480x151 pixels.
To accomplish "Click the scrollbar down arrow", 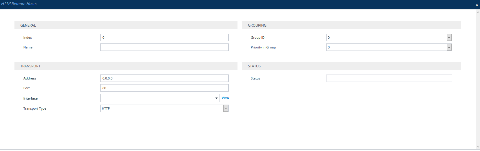I will (x=478, y=147).
